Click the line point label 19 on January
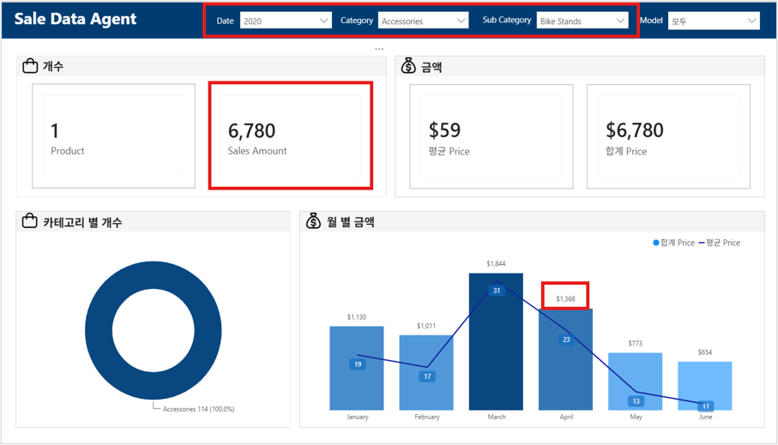778x445 pixels. (x=358, y=364)
